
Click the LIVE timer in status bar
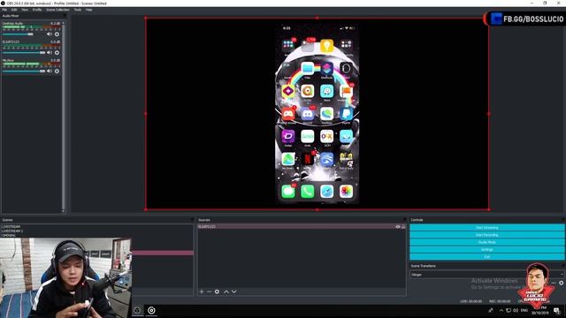[x=470, y=301]
